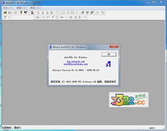Select the dimension measure tool
The height and width of the screenshot is (131, 167).
66,17
